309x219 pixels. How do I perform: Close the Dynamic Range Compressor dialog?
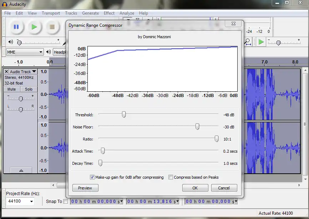click(x=233, y=24)
